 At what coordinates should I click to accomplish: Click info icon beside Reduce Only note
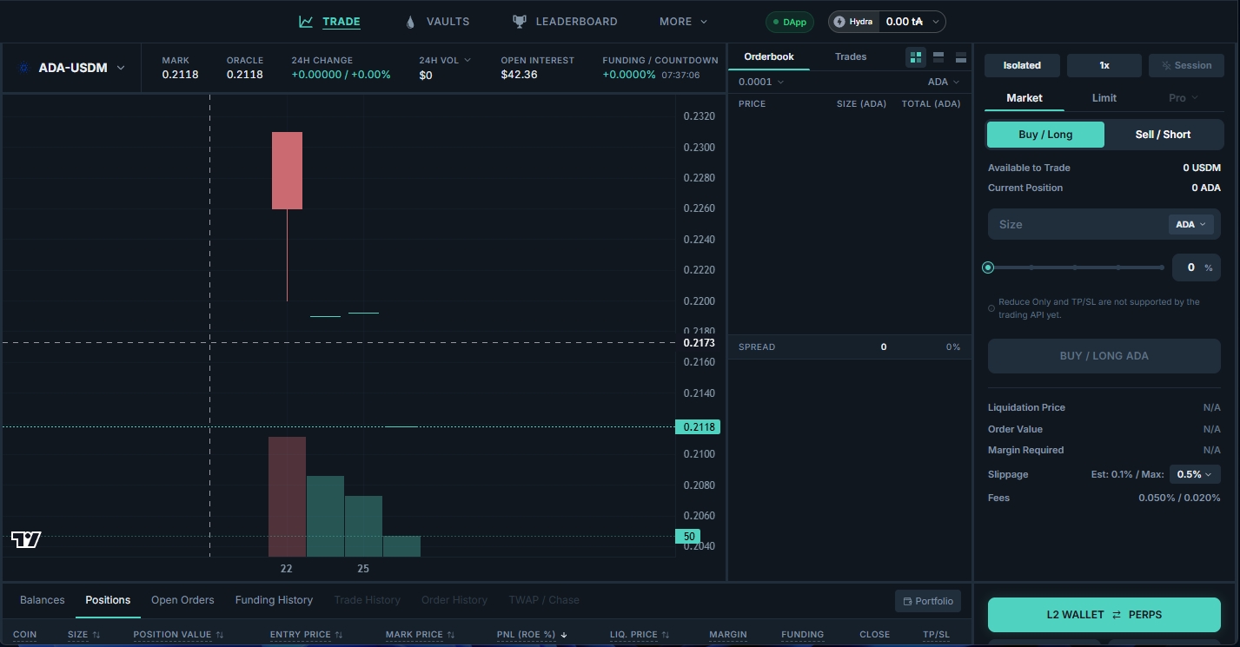pos(991,308)
